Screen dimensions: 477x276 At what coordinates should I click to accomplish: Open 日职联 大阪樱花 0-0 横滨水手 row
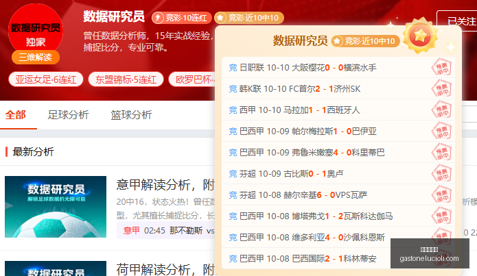[338, 67]
